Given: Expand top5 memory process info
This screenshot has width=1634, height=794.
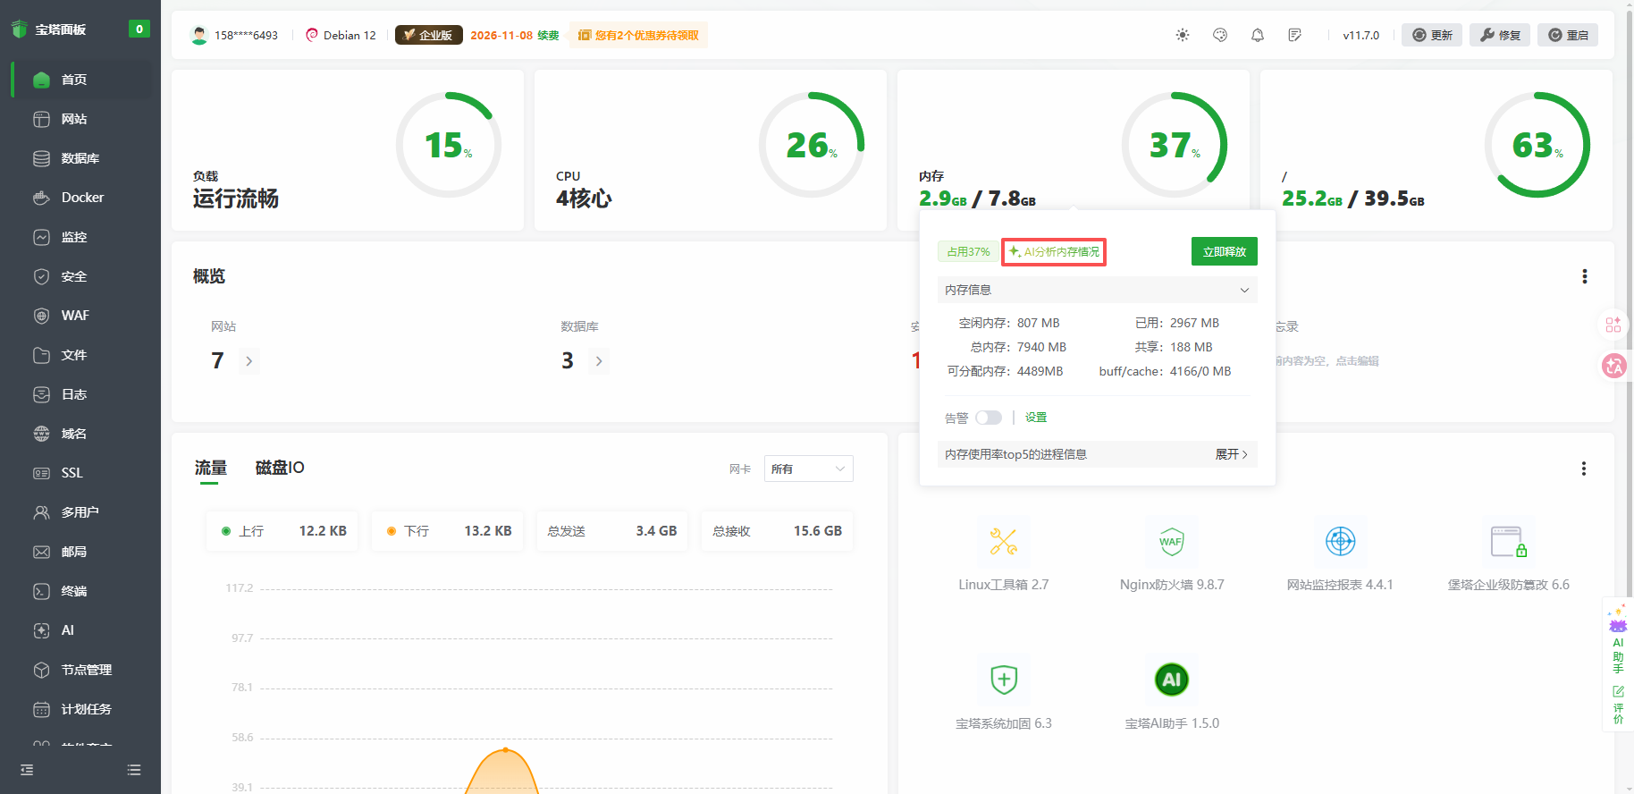Looking at the screenshot, I should tap(1231, 454).
